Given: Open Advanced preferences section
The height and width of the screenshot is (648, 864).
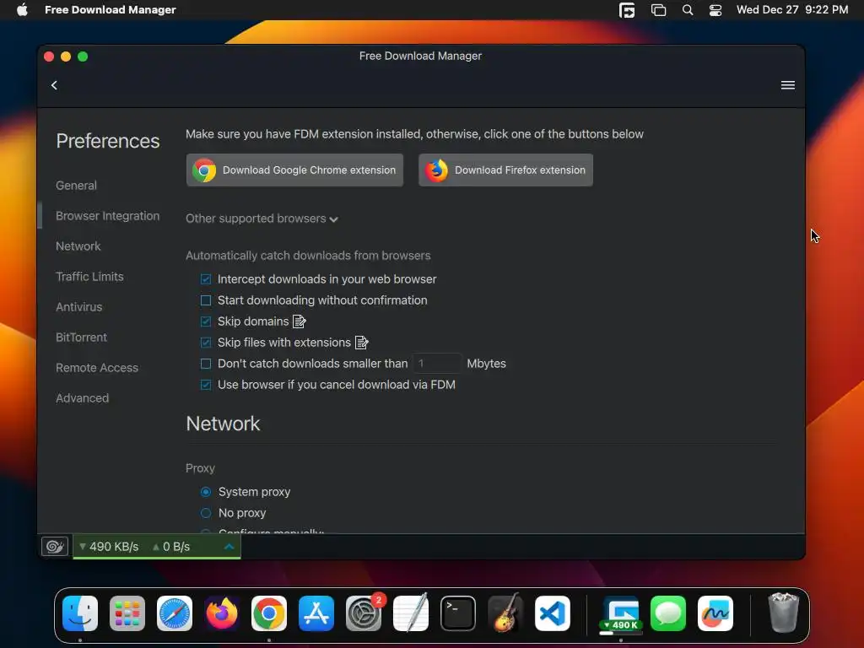Looking at the screenshot, I should [82, 398].
